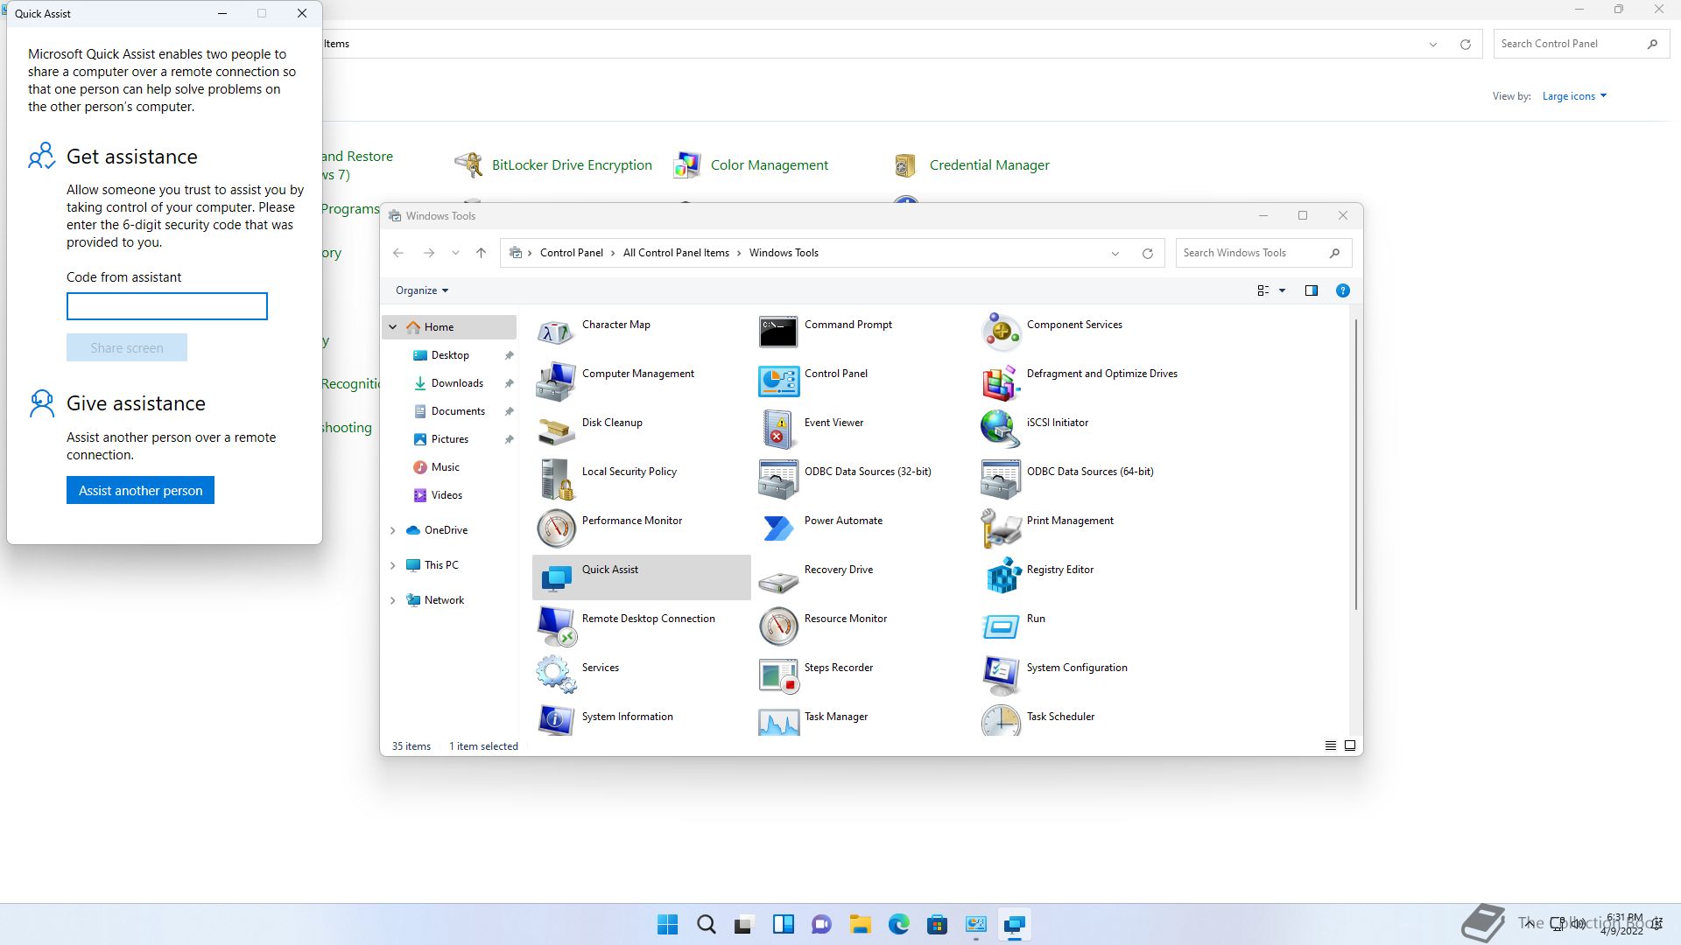
Task: Toggle the preview pane button
Action: click(x=1311, y=290)
